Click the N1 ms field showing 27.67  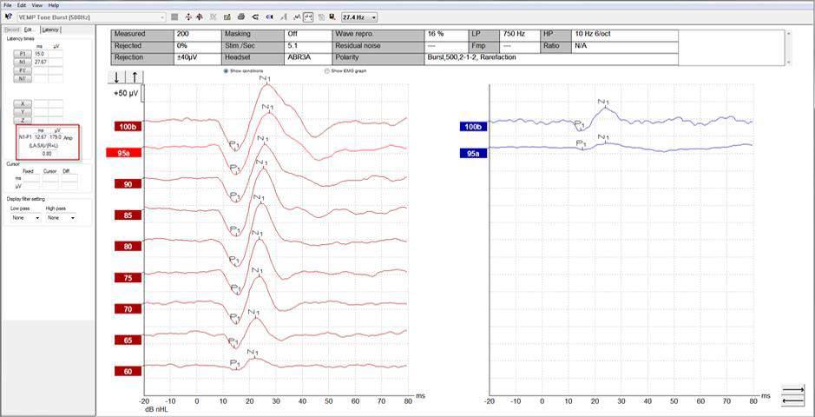[x=41, y=62]
